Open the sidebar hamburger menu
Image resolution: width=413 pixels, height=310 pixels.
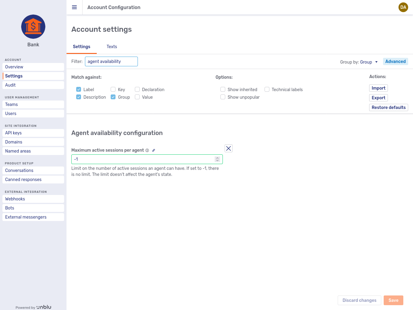click(x=74, y=7)
